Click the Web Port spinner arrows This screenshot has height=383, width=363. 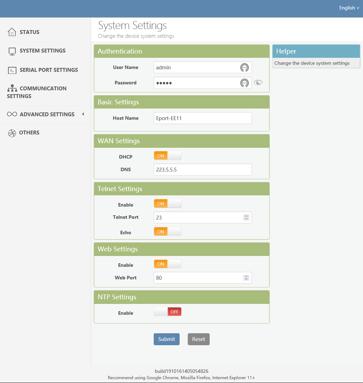click(x=246, y=278)
